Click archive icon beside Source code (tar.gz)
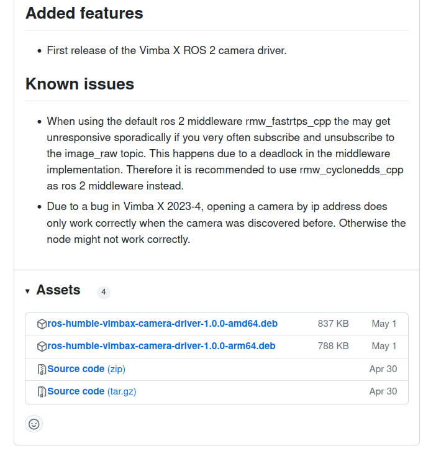Screen dimensions: 436x456 click(42, 392)
